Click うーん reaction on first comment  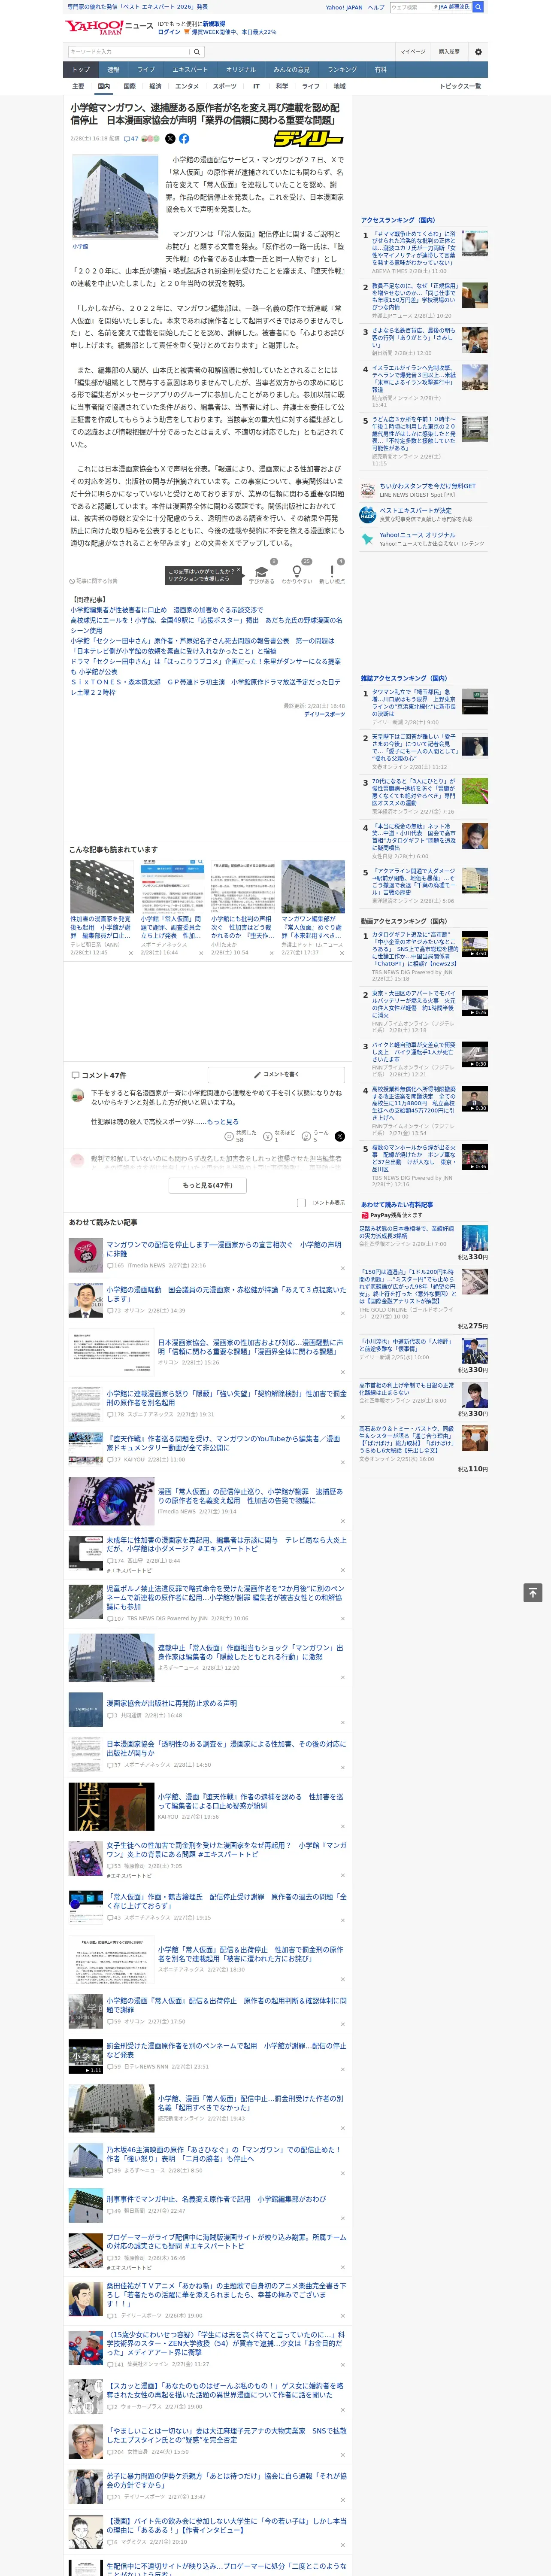[316, 1136]
